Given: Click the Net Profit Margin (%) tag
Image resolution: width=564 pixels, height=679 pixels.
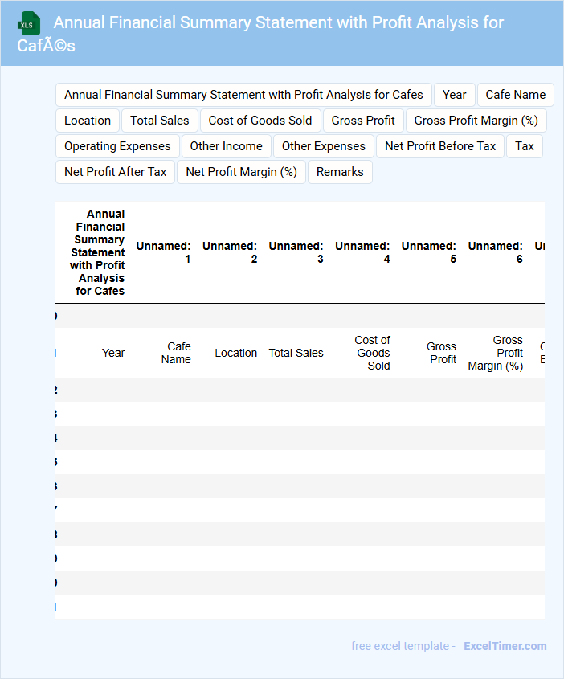Looking at the screenshot, I should pos(242,172).
